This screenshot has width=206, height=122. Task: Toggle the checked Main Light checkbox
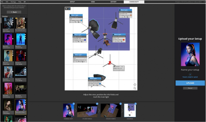coord(74,55)
